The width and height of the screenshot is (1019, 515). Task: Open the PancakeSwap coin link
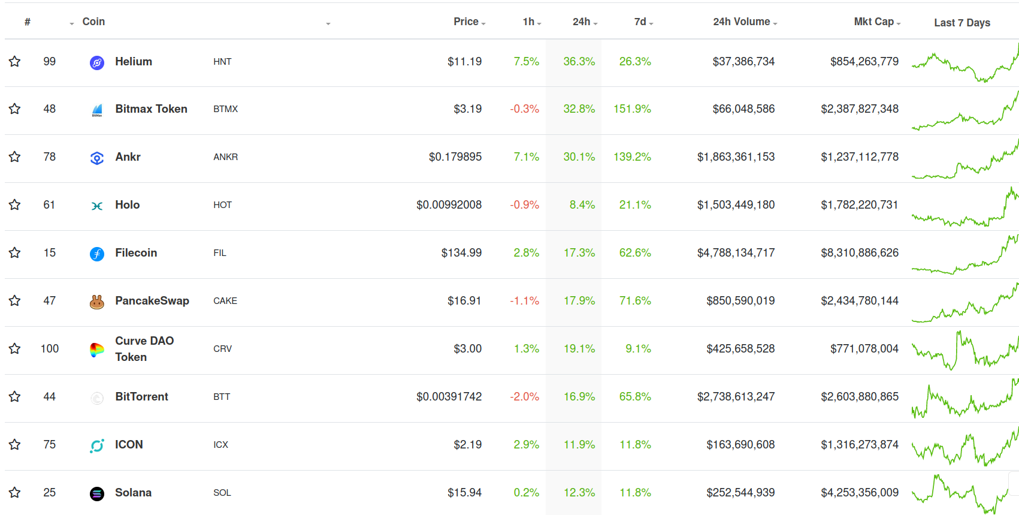[x=152, y=300]
